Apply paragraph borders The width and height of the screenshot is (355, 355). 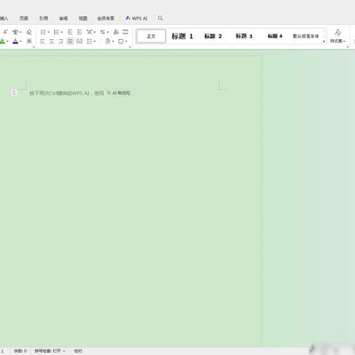coord(121,41)
